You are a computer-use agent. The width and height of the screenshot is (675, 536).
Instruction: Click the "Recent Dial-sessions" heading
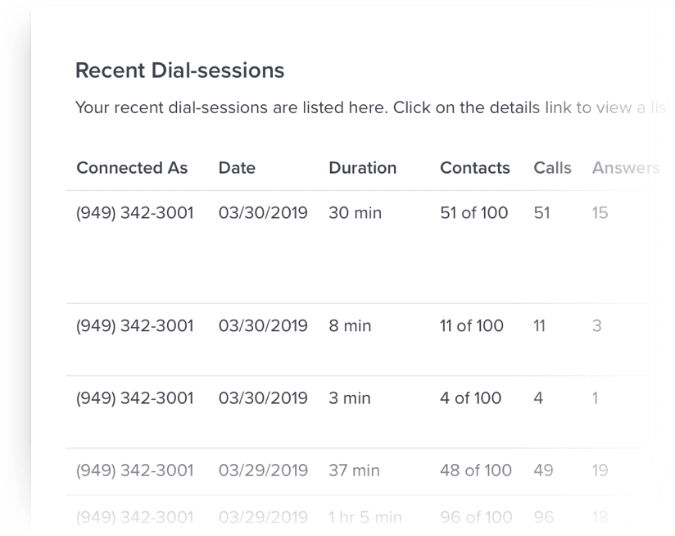[180, 70]
